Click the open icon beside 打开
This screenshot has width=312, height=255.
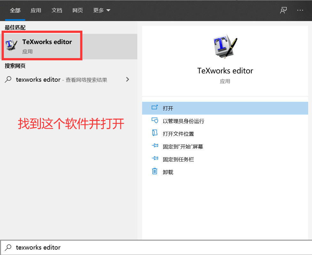(155, 108)
